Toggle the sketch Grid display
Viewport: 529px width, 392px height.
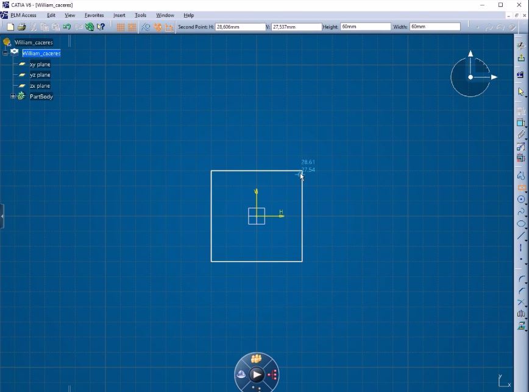pyautogui.click(x=121, y=27)
